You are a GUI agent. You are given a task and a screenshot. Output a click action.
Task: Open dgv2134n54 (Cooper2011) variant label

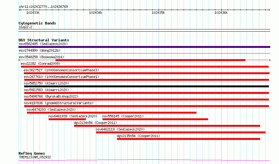tap(95, 123)
